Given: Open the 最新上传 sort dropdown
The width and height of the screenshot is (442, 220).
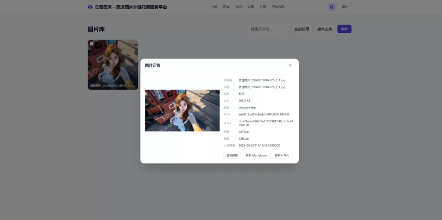Looking at the screenshot, I should pos(325,29).
